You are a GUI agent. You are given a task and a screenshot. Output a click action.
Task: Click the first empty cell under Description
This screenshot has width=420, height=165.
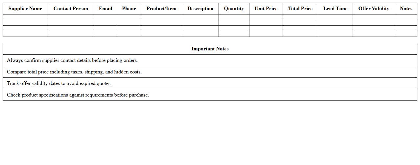click(200, 17)
